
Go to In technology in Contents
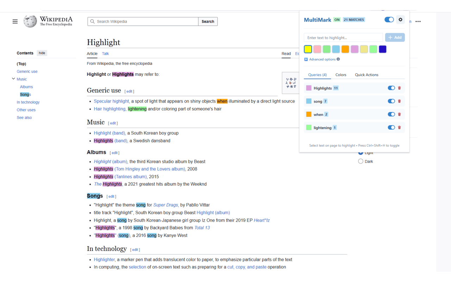28,102
